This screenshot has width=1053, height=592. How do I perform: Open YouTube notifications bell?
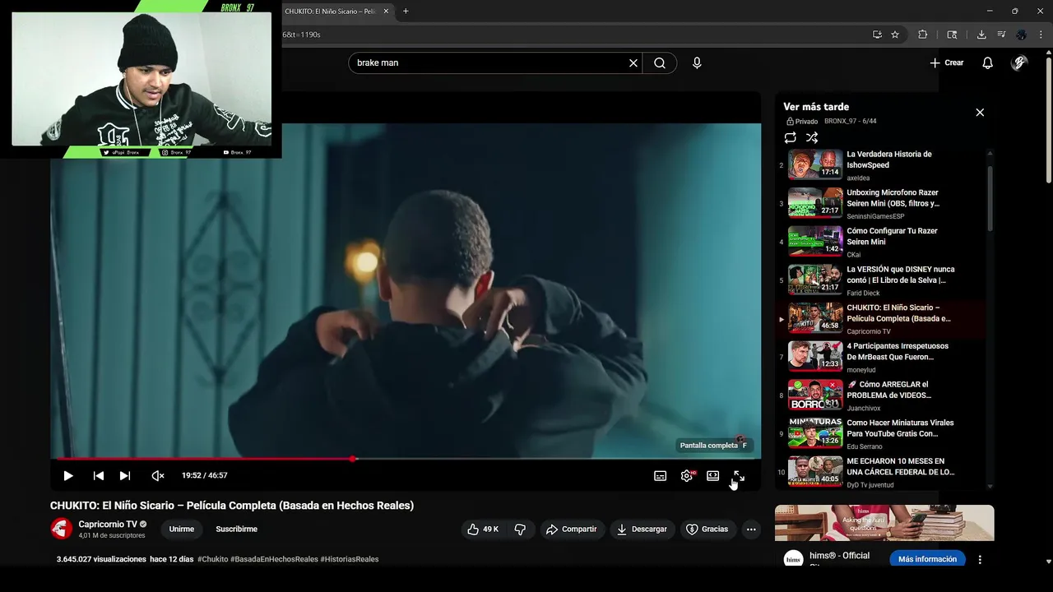pyautogui.click(x=988, y=62)
